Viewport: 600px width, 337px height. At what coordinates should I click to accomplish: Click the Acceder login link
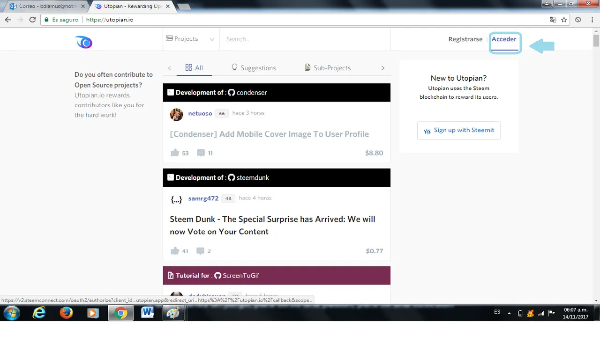click(x=504, y=39)
